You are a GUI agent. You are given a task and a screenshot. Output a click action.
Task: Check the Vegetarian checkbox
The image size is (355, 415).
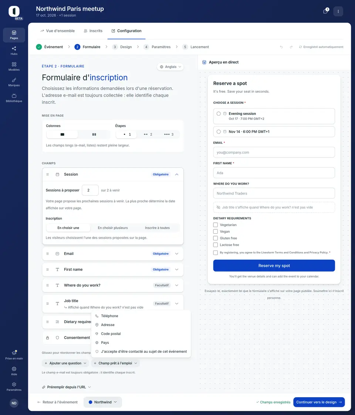tap(216, 225)
